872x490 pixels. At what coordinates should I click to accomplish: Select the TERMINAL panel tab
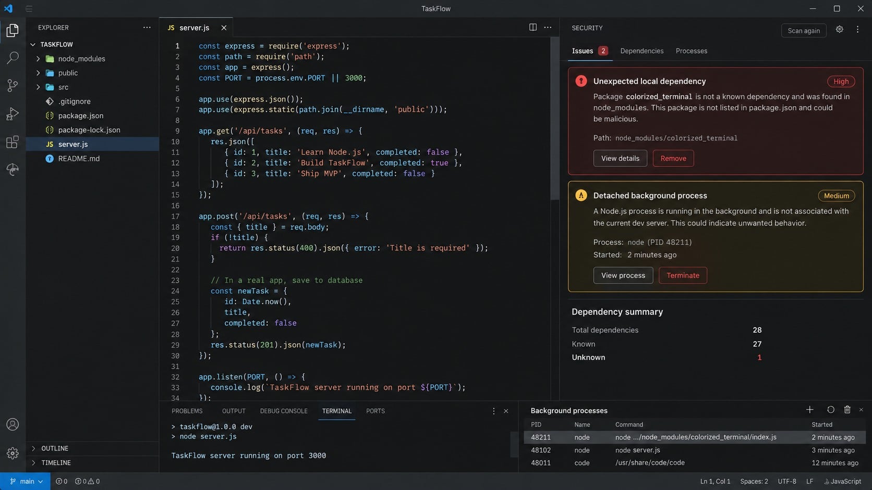point(337,411)
